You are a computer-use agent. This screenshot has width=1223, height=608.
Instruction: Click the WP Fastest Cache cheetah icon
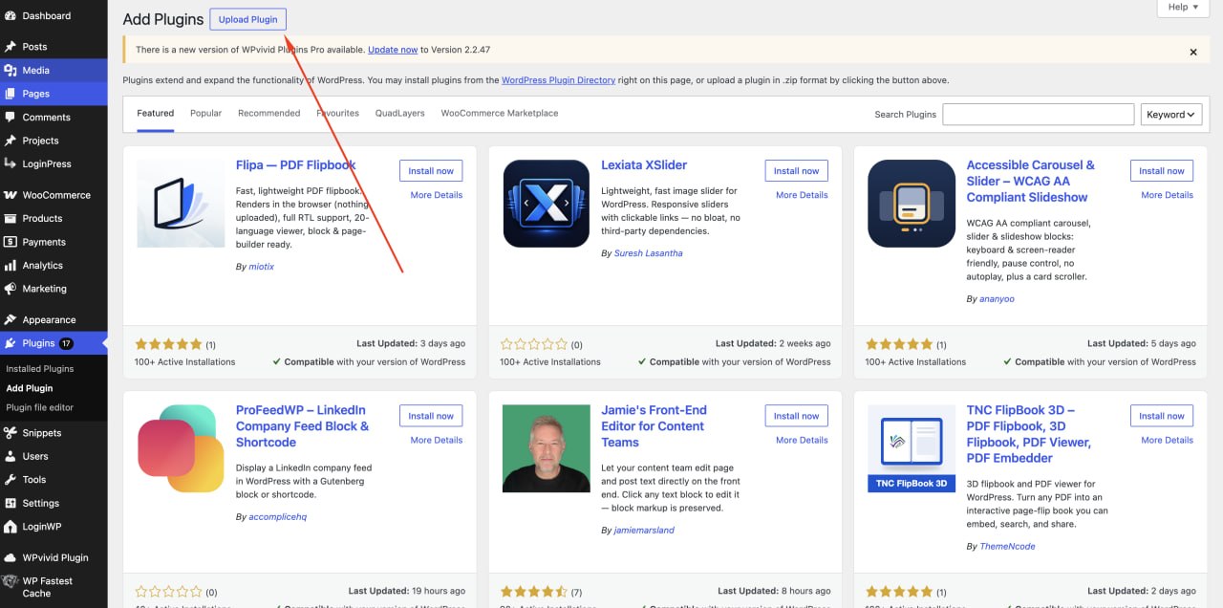click(11, 581)
